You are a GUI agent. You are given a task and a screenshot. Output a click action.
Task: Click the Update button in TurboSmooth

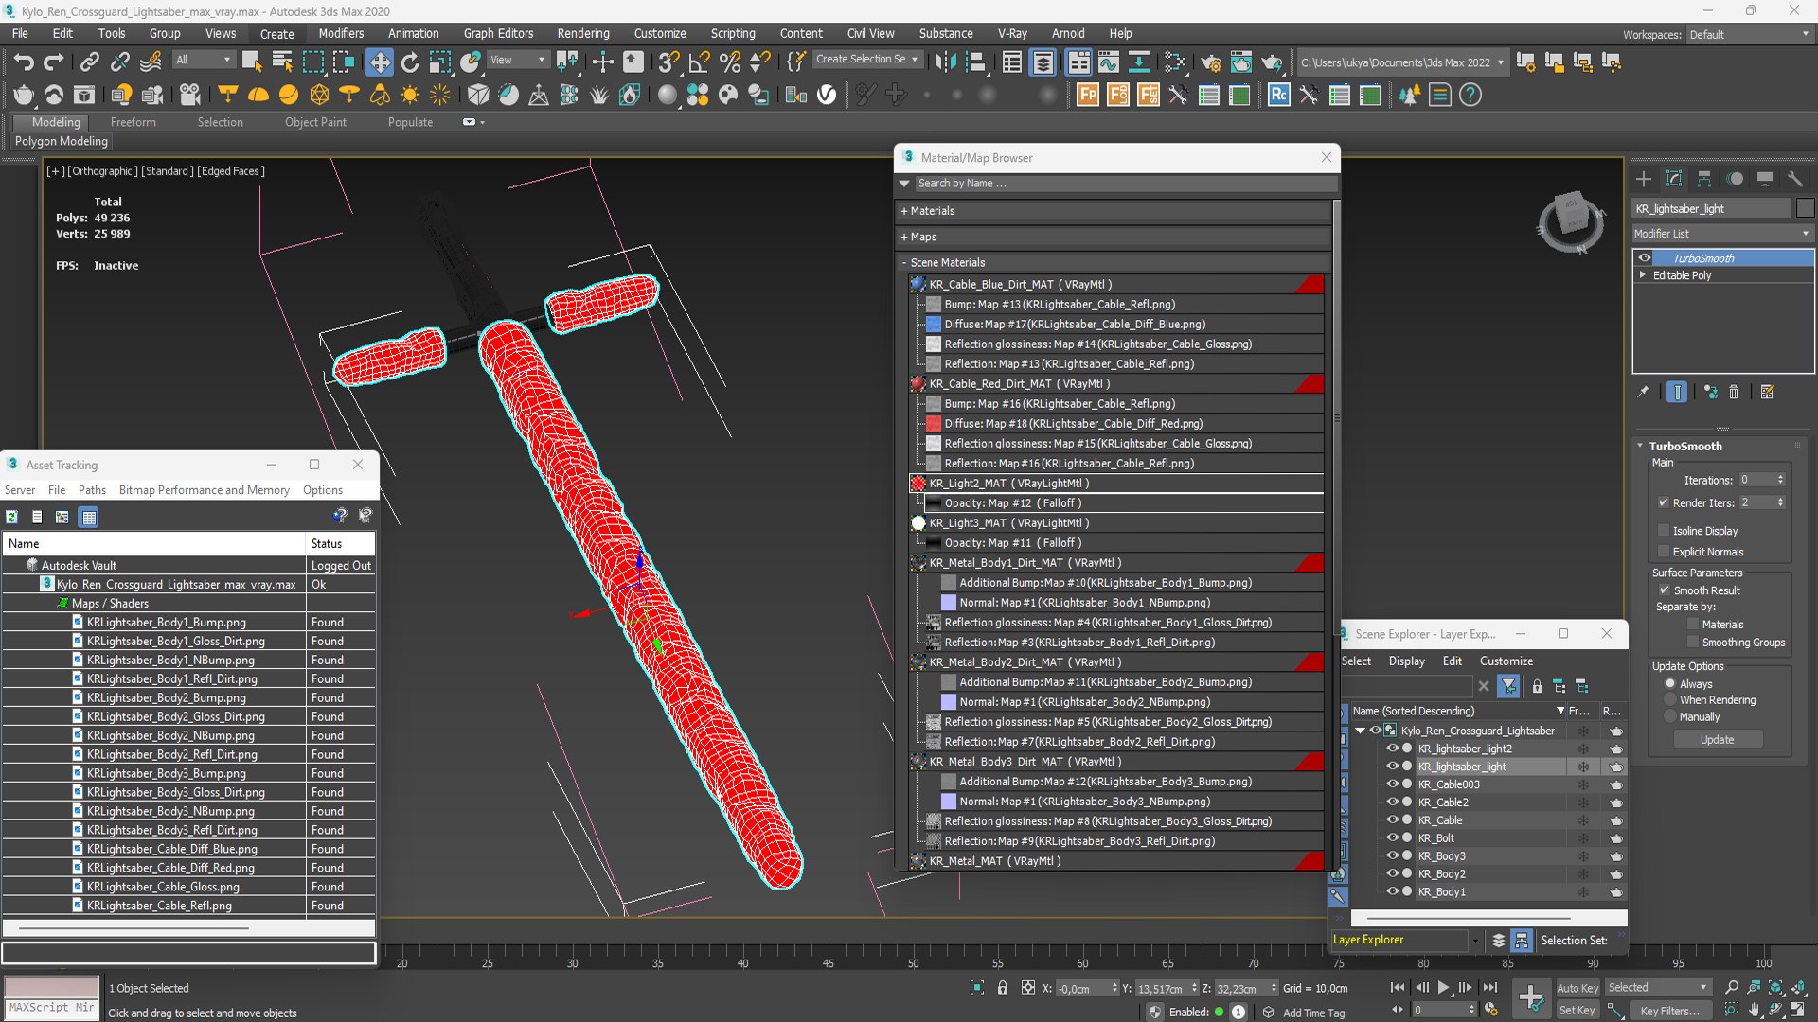1716,740
